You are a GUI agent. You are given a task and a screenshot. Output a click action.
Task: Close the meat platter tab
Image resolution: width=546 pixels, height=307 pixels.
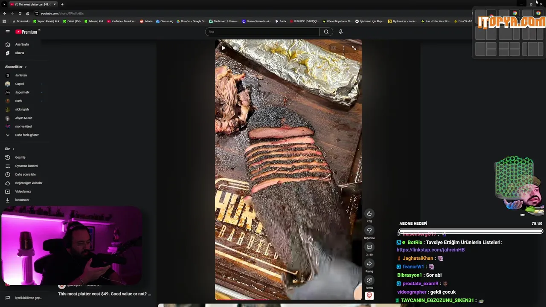tap(55, 4)
